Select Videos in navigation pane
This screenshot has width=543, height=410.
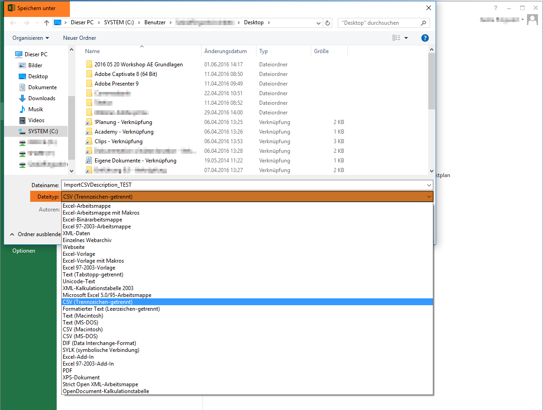37,120
